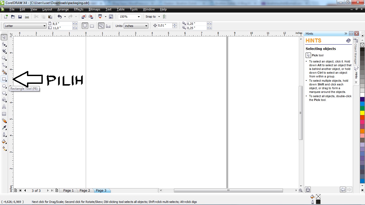This screenshot has width=365, height=205.
Task: Open the Welcome screen icon
Action: pos(111,17)
